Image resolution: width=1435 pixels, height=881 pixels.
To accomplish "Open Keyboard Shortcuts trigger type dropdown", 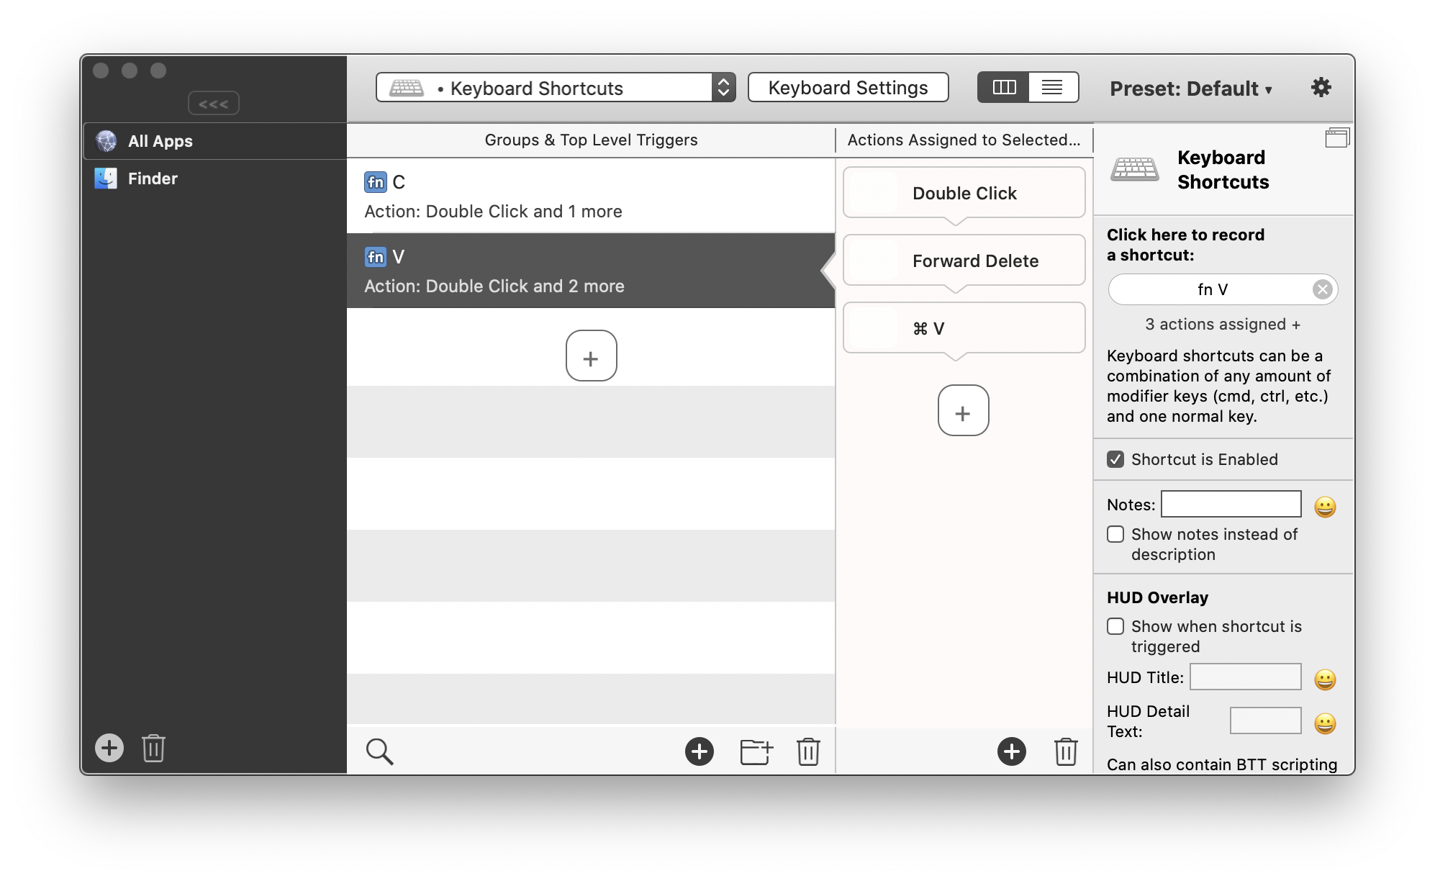I will tap(555, 88).
